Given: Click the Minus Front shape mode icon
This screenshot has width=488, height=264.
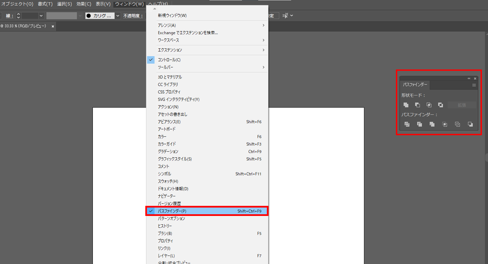Looking at the screenshot, I should click(418, 105).
